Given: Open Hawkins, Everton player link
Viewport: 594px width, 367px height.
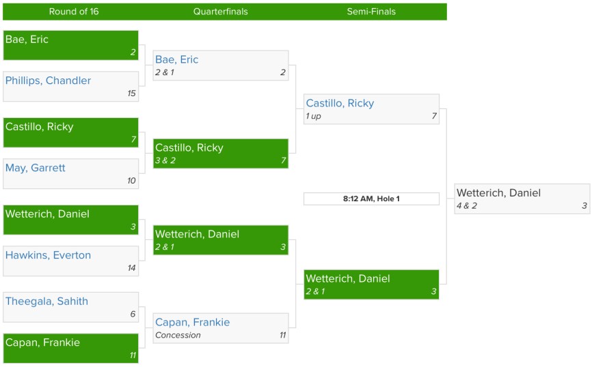Looking at the screenshot, I should click(48, 255).
